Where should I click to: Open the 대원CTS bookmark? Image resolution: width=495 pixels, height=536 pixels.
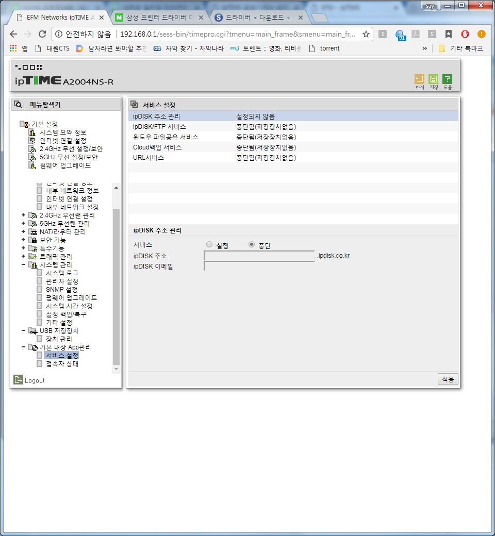click(53, 48)
